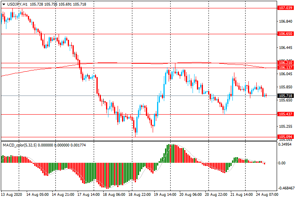295x199 pixels.
Task: Click the 13 Aug 2020 time axis label
Action: (x=12, y=195)
